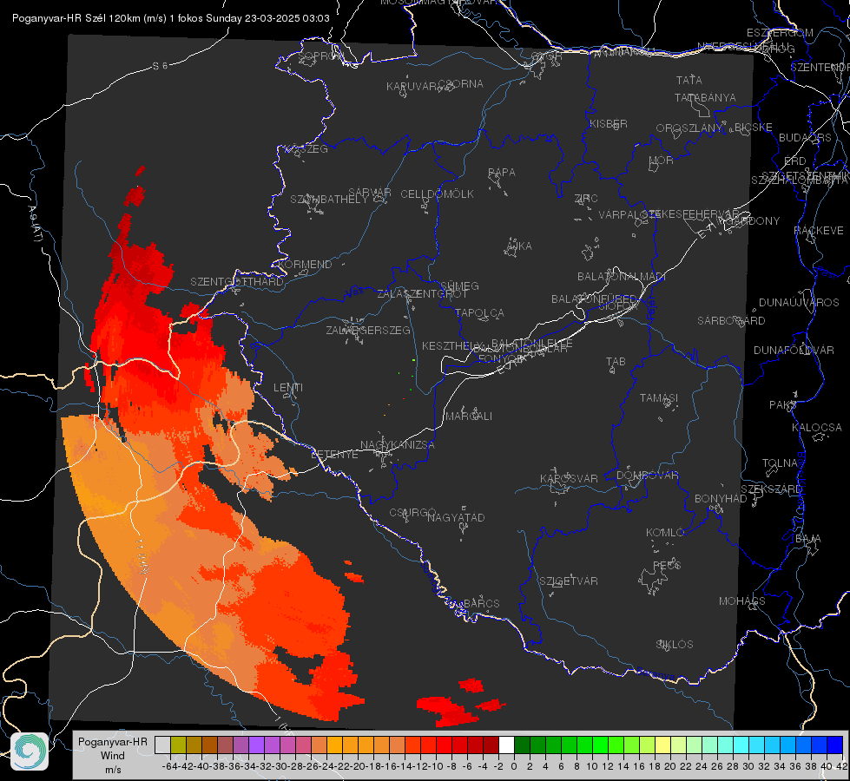Screen dimensions: 850x781
Task: Select the MOHÁCS town label
Action: pyautogui.click(x=741, y=601)
